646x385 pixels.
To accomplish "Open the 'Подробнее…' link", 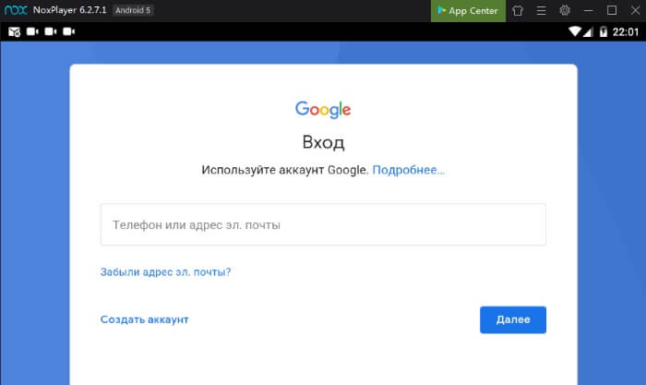I will [x=408, y=170].
